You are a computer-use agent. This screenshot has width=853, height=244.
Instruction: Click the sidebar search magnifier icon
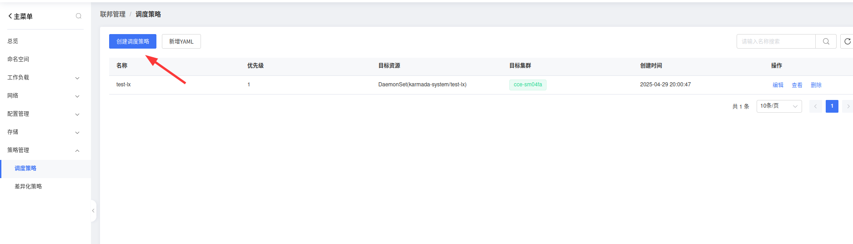click(x=79, y=16)
